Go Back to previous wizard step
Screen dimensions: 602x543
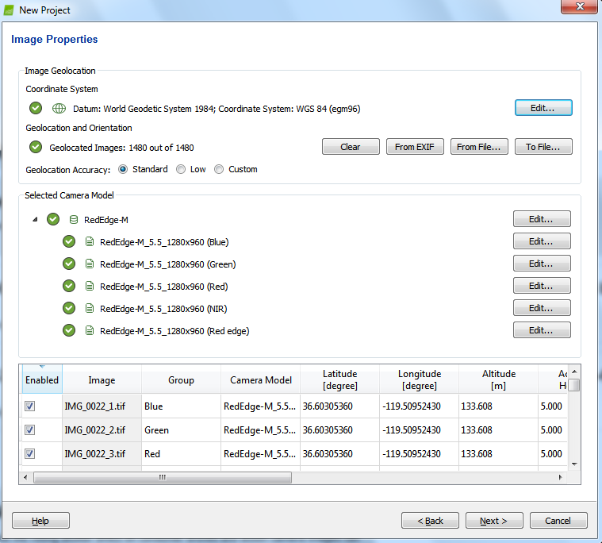(430, 521)
